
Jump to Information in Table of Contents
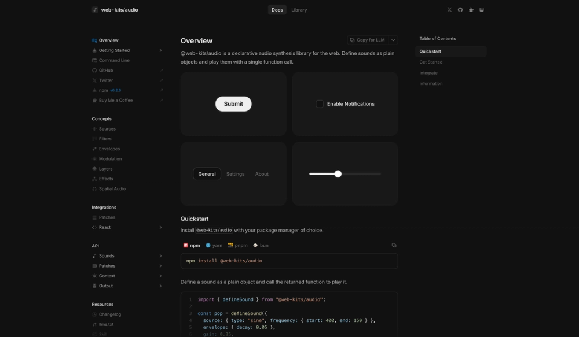coord(431,84)
